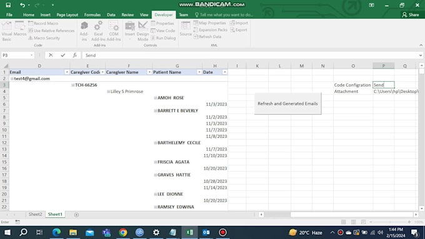The image size is (425, 239).
Task: Collapse the AMOH ROSE group
Action: [x=155, y=98]
